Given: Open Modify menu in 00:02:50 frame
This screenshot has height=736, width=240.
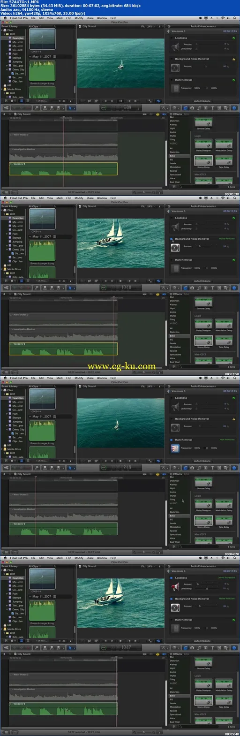Looking at the screenshot, I should (79, 198).
